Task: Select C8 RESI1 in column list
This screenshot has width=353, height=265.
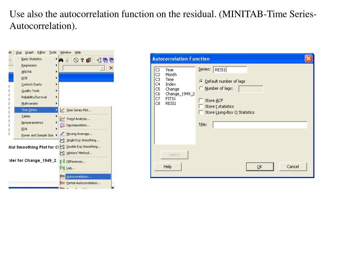Action: [166, 104]
